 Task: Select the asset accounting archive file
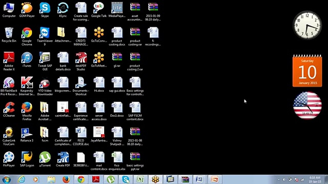(135, 12)
